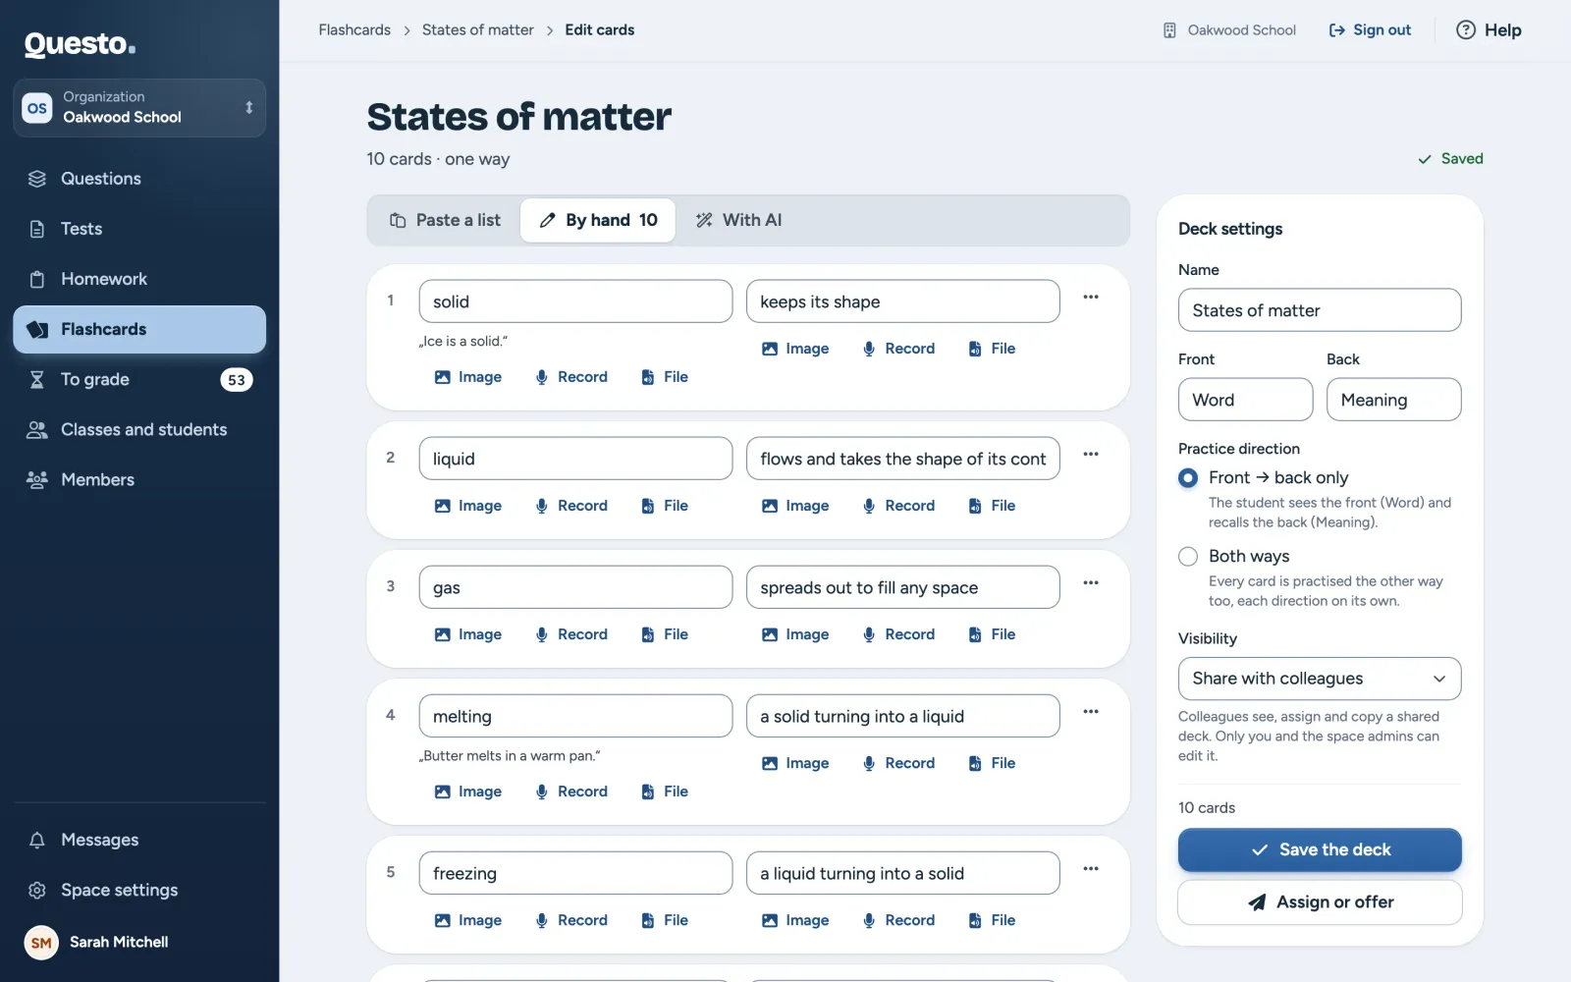
Task: Open Space settings
Action: click(x=139, y=890)
